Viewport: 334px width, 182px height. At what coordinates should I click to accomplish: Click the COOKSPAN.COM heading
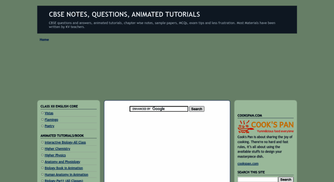[250, 115]
